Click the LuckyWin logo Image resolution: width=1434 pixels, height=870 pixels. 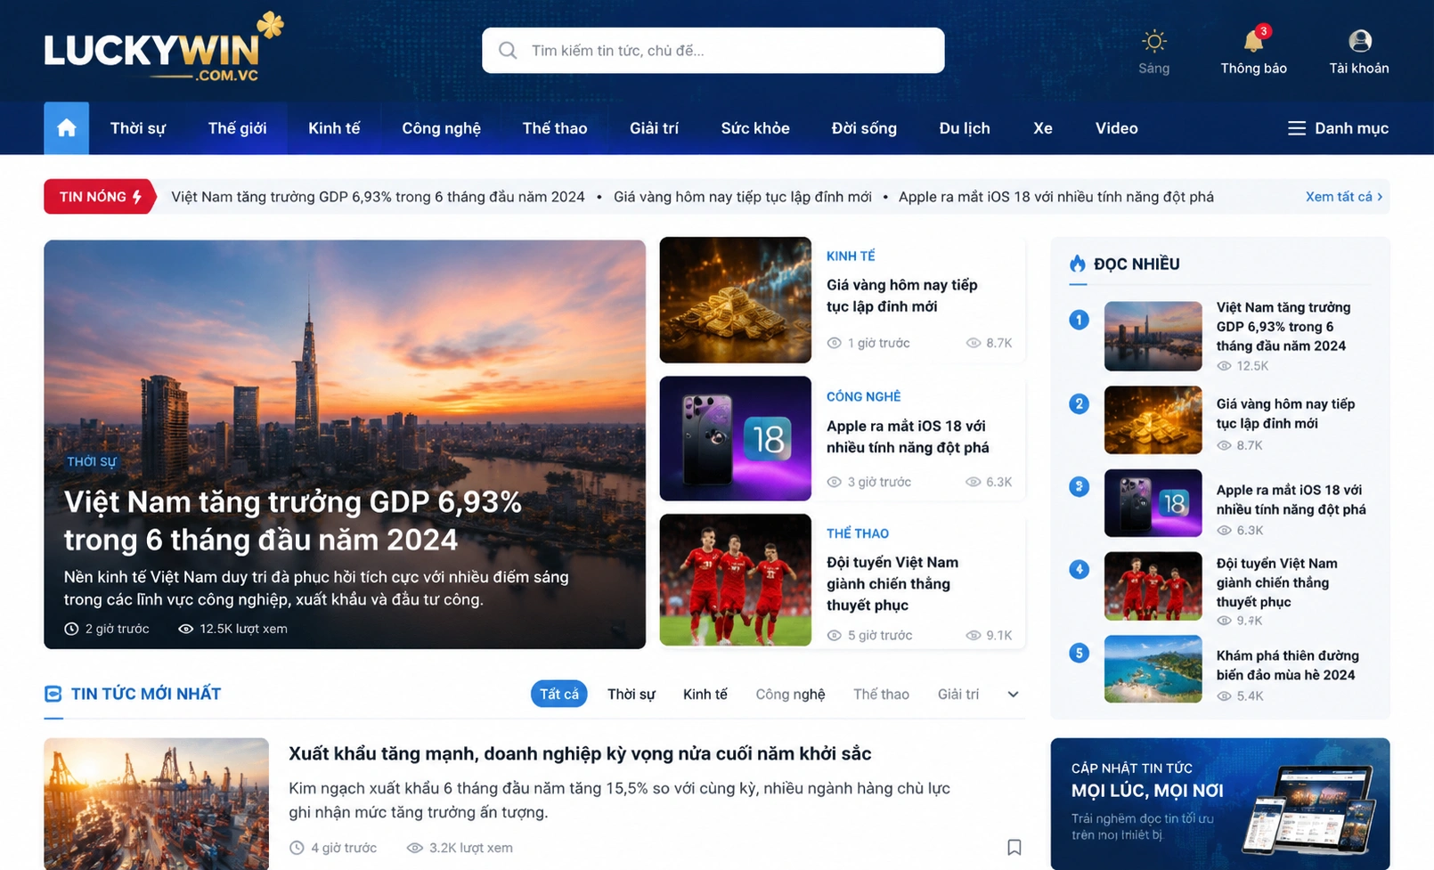point(164,48)
